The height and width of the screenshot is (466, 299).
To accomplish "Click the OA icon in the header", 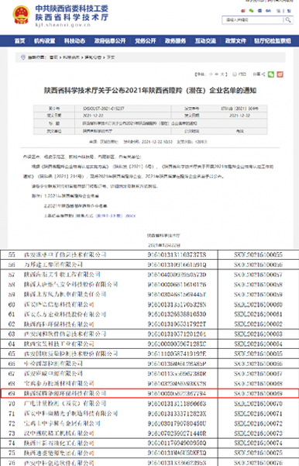I will (269, 11).
